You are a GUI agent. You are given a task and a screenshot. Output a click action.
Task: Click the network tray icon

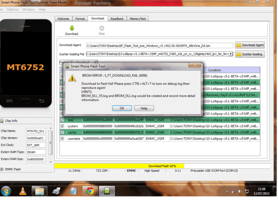pos(246,191)
